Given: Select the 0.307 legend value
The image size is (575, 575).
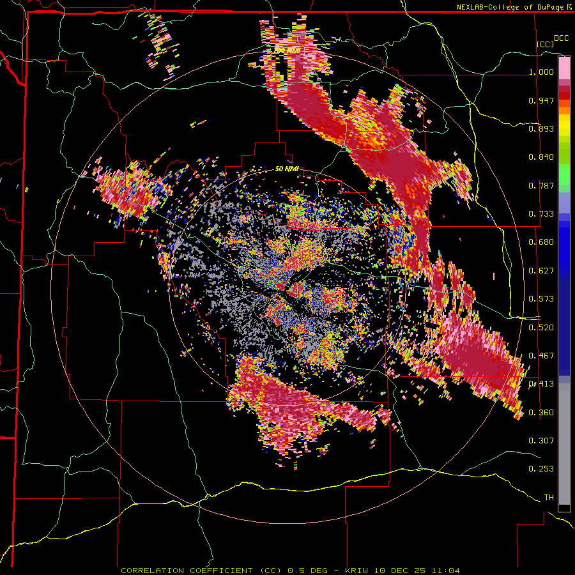Looking at the screenshot, I should 541,441.
